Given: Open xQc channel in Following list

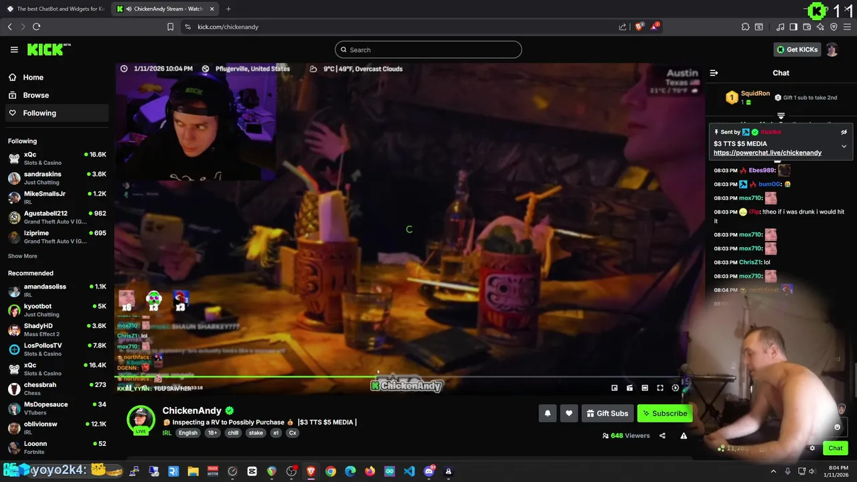Looking at the screenshot, I should [x=57, y=158].
